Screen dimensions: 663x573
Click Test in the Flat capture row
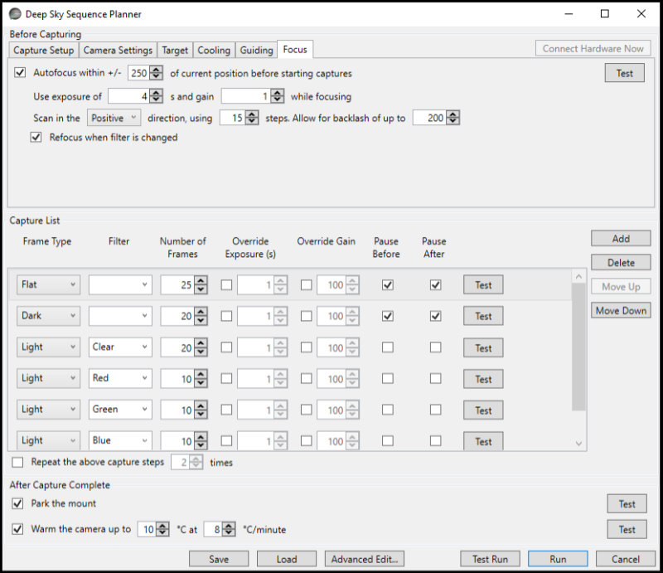(483, 284)
